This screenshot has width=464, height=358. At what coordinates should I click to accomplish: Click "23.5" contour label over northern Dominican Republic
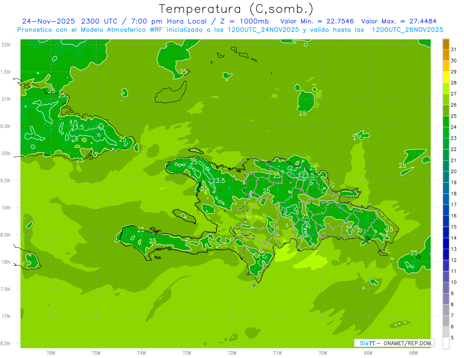point(308,175)
